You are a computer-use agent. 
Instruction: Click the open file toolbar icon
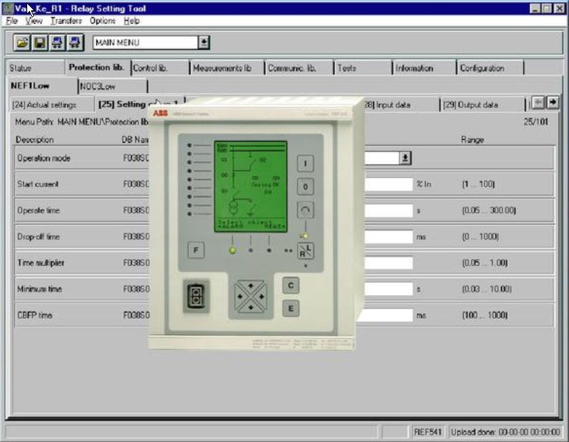[x=23, y=43]
